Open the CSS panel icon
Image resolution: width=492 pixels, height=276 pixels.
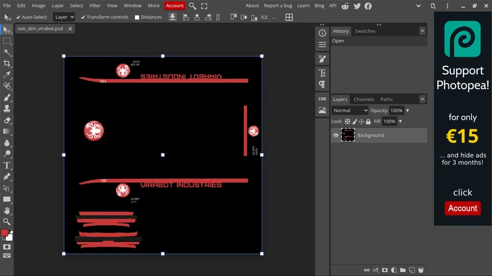click(322, 99)
